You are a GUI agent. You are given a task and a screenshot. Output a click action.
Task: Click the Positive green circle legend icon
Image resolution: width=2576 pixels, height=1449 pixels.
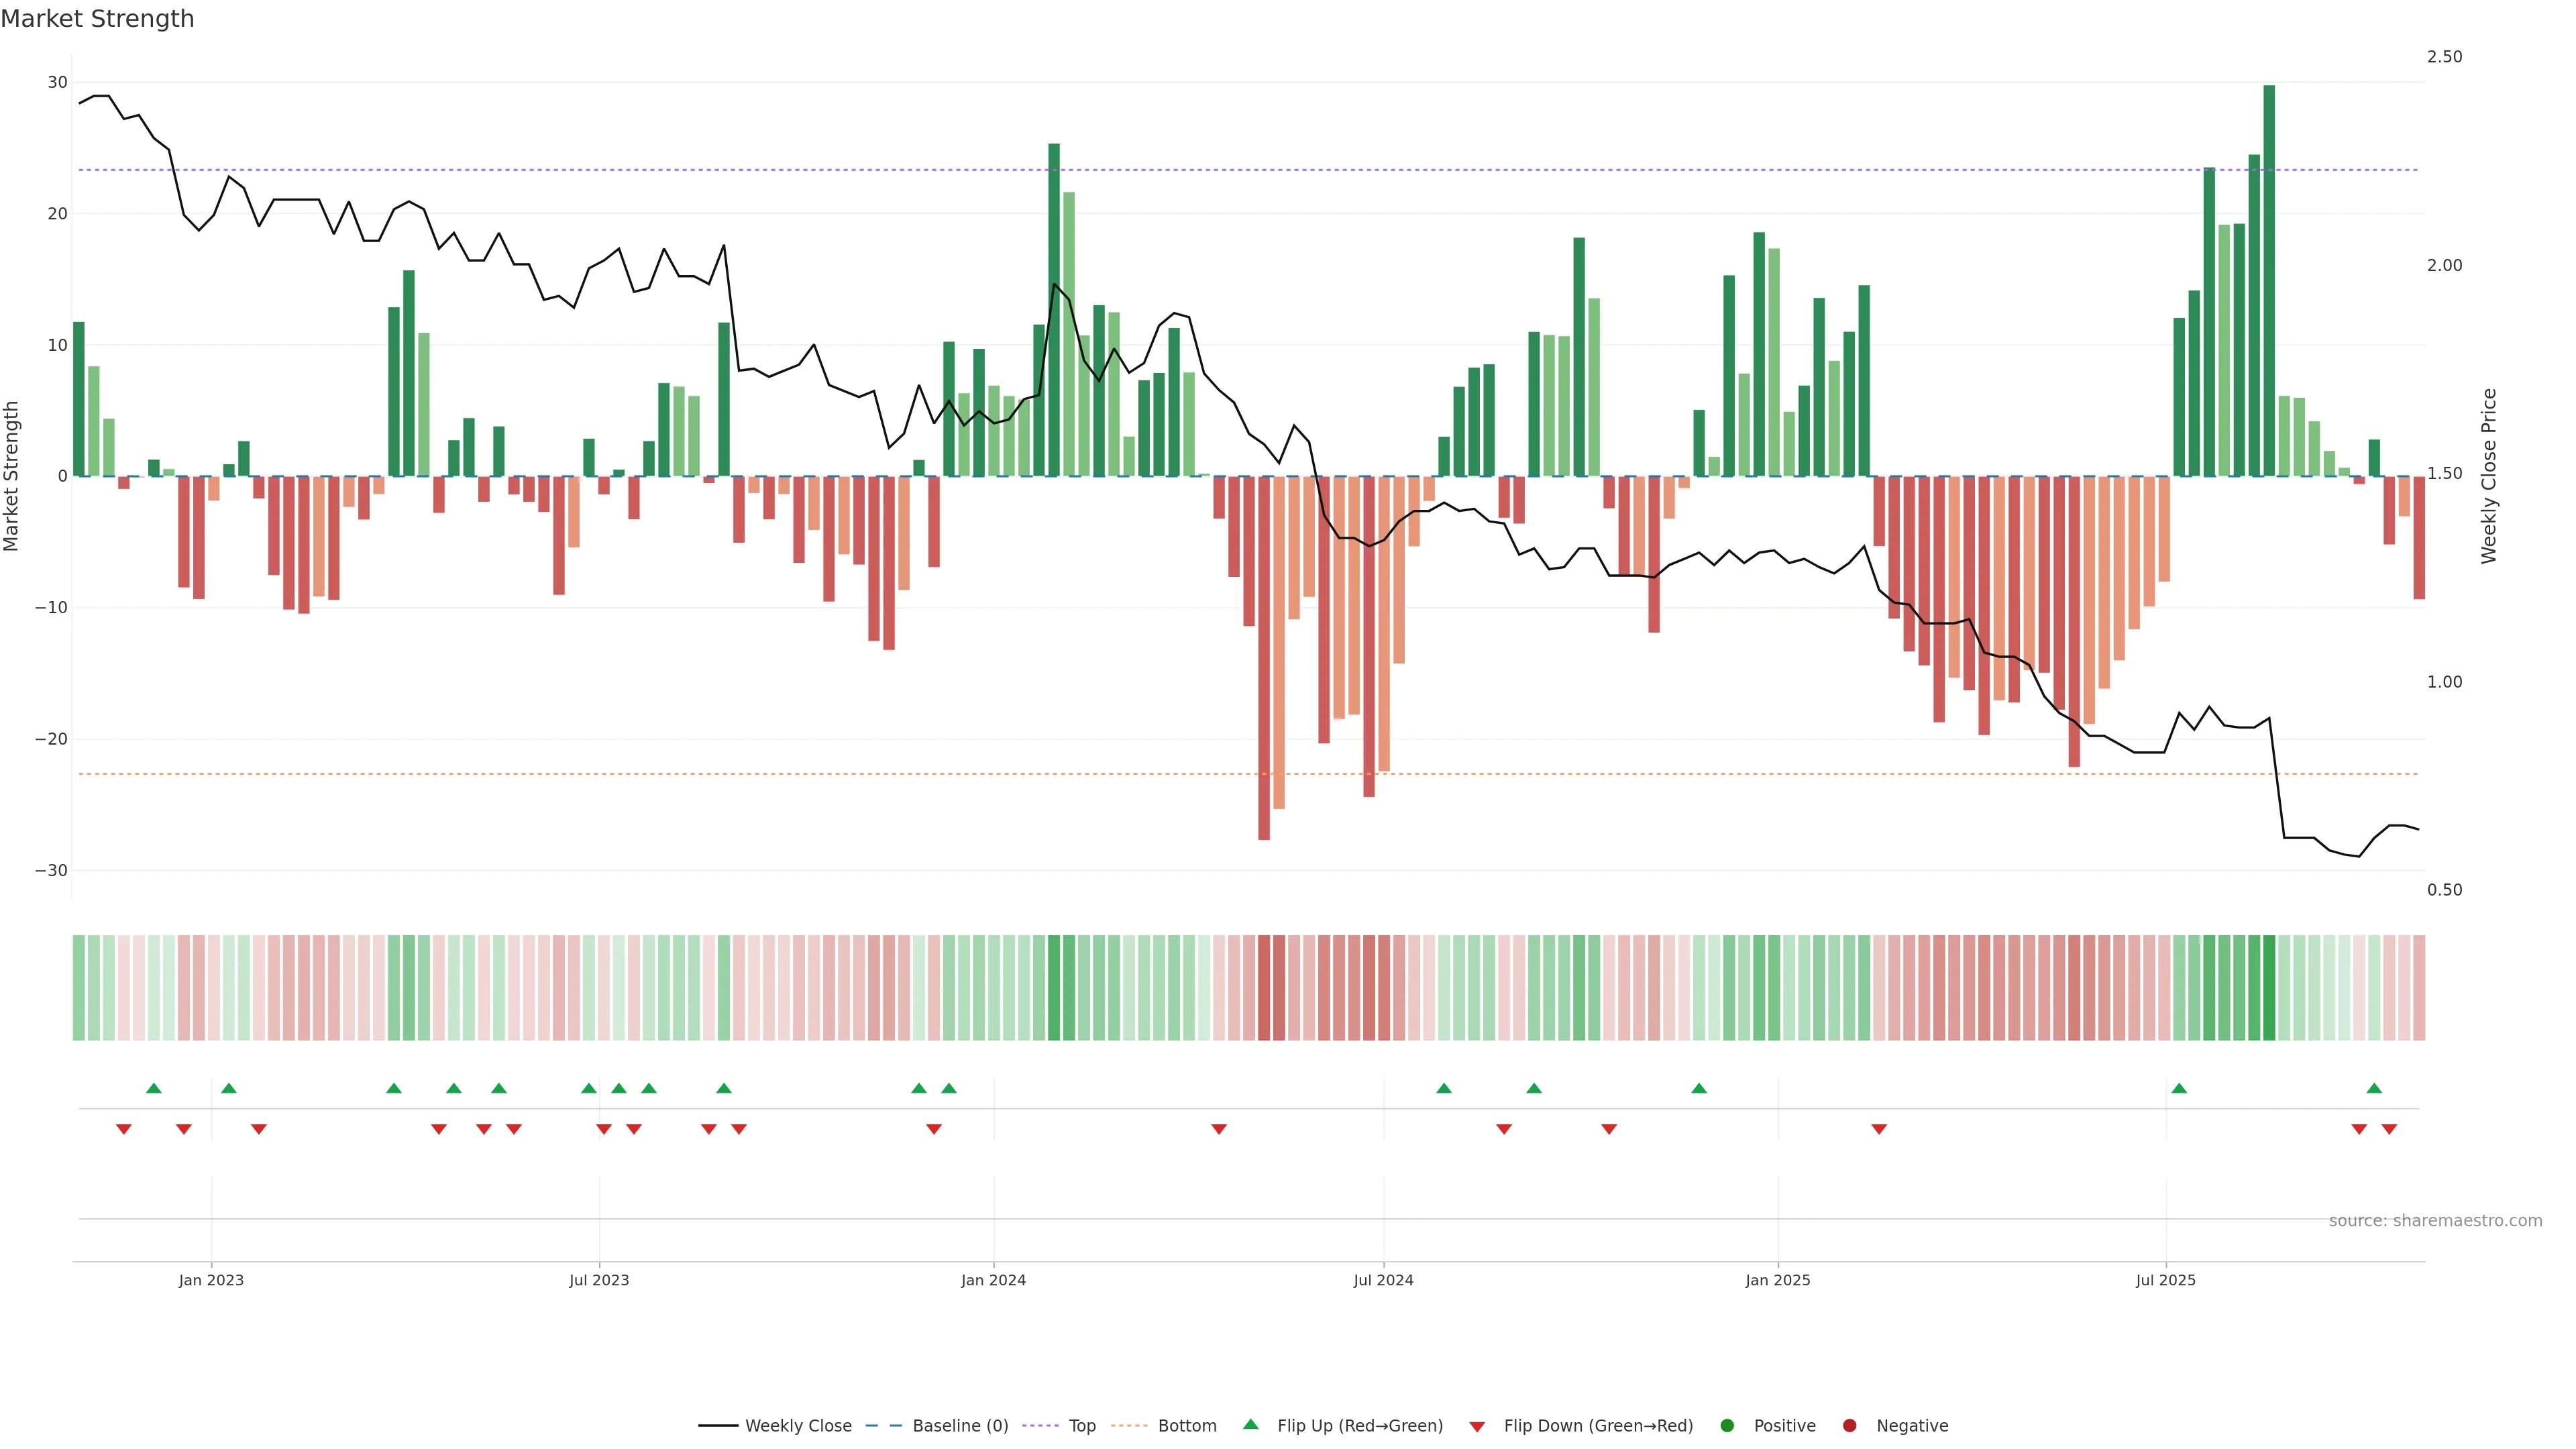click(1727, 1425)
